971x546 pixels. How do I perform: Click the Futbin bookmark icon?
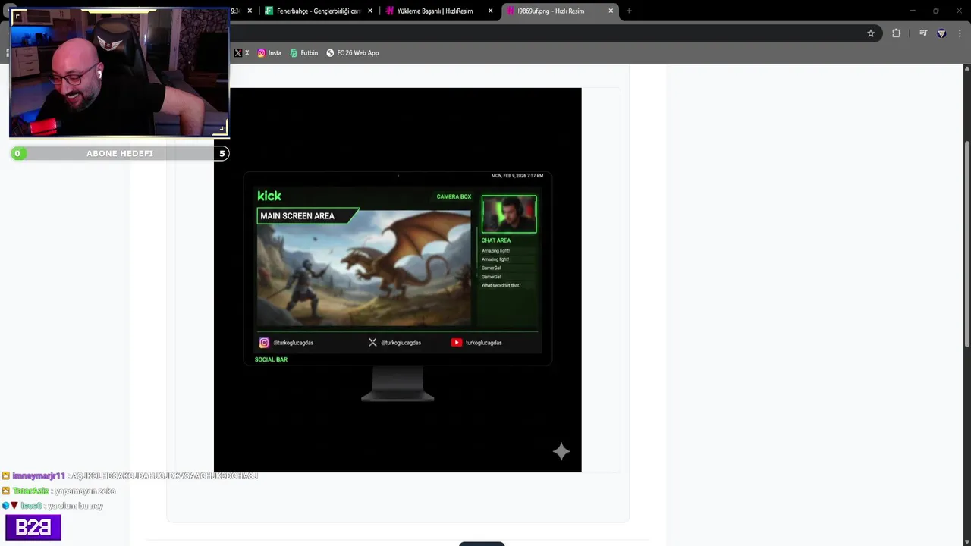(294, 53)
